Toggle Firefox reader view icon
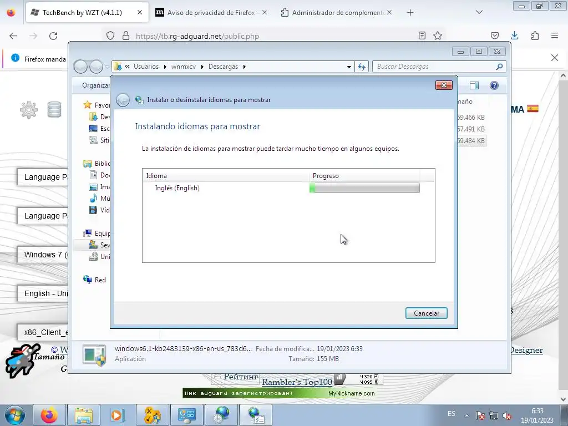The width and height of the screenshot is (568, 426). pyautogui.click(x=422, y=35)
